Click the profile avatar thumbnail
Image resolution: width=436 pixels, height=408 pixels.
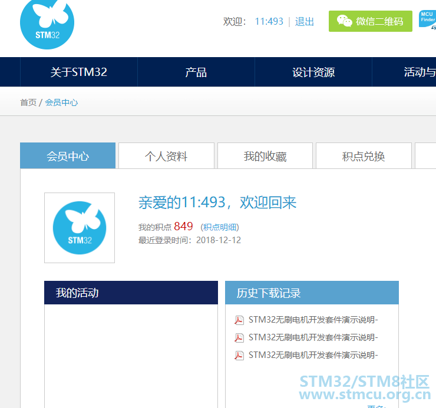(x=80, y=228)
